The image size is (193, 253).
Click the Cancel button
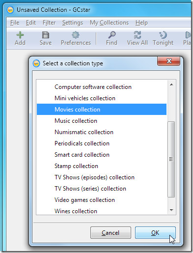tap(110, 232)
